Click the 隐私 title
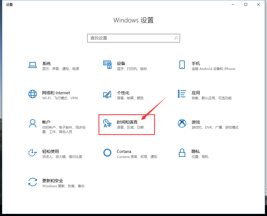Image resolution: width=267 pixels, height=216 pixels. (x=196, y=151)
